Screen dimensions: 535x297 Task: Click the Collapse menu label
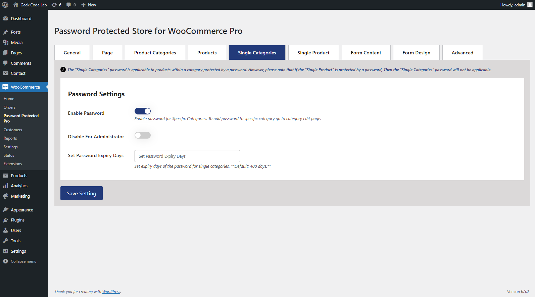[23, 261]
